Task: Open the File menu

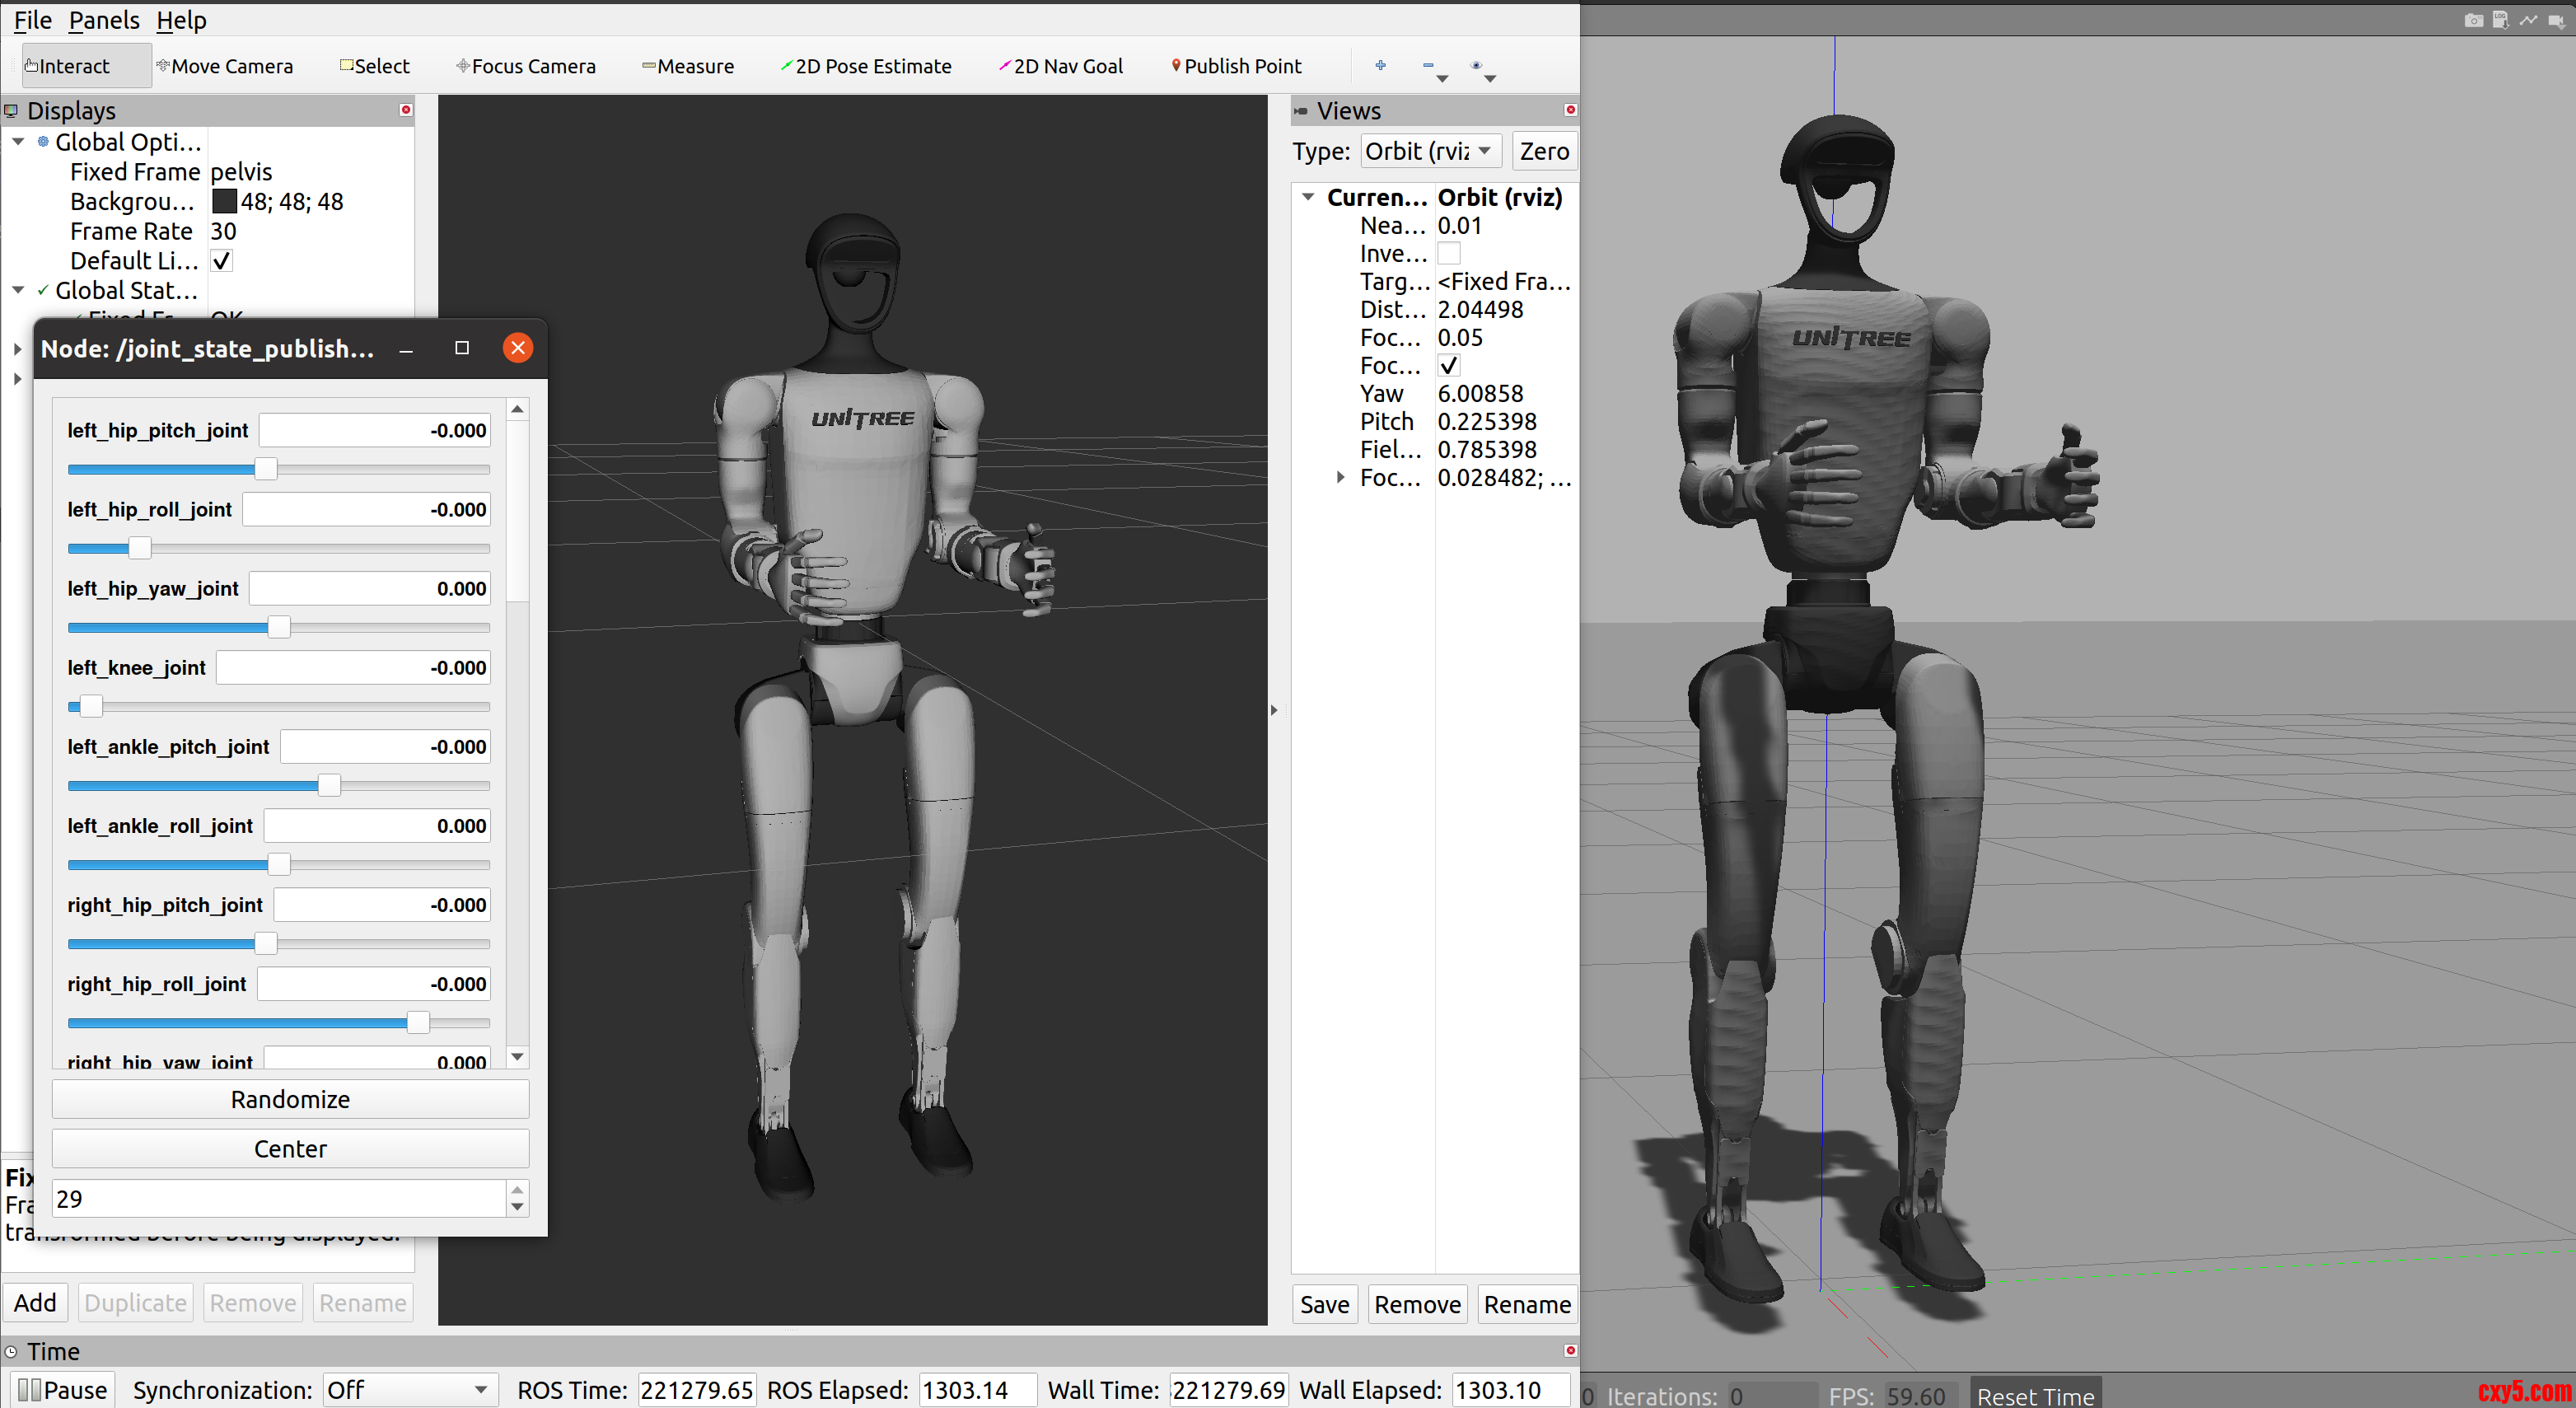Action: point(32,20)
